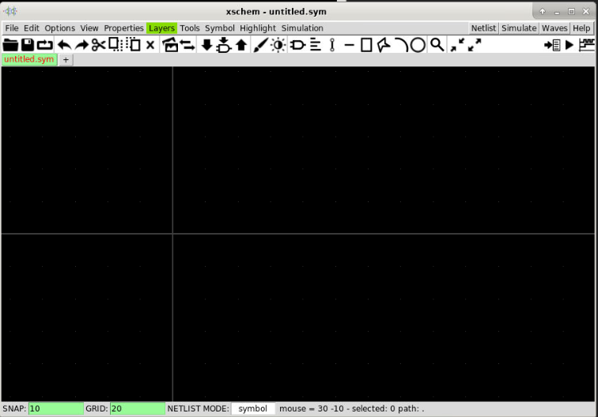Select the Text lines tool
Viewport: 598px width, 417px height.
[x=315, y=45]
